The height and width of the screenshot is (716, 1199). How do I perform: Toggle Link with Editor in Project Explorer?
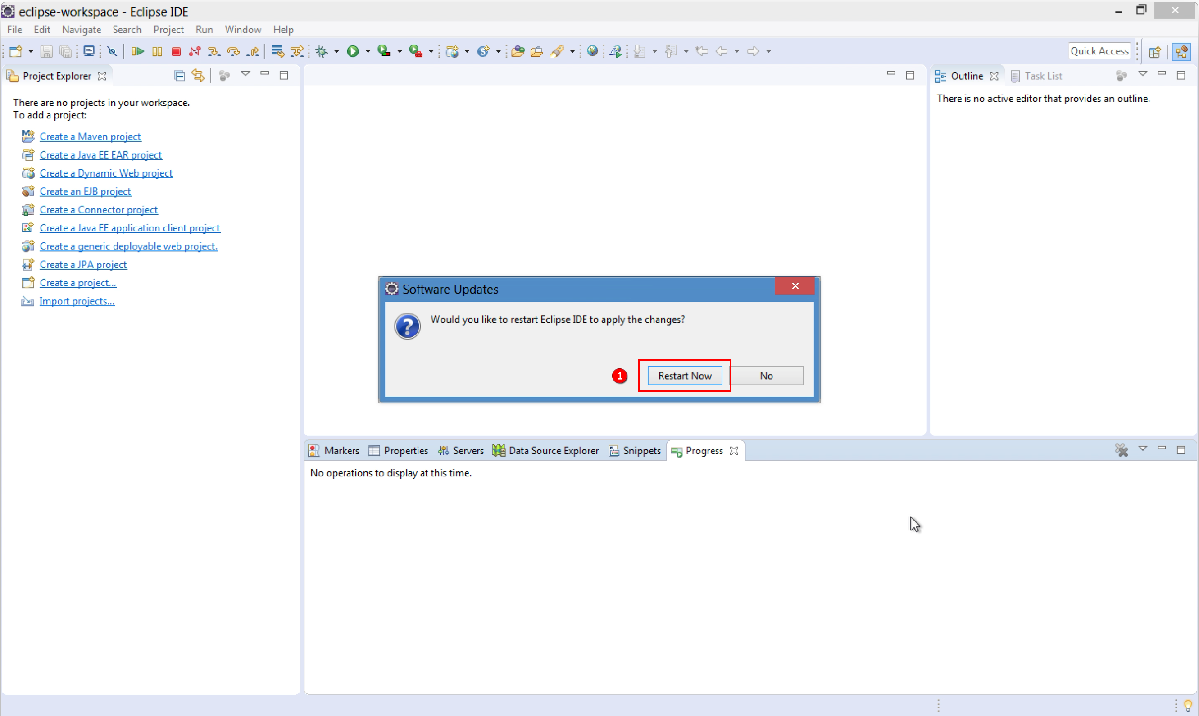(x=198, y=75)
